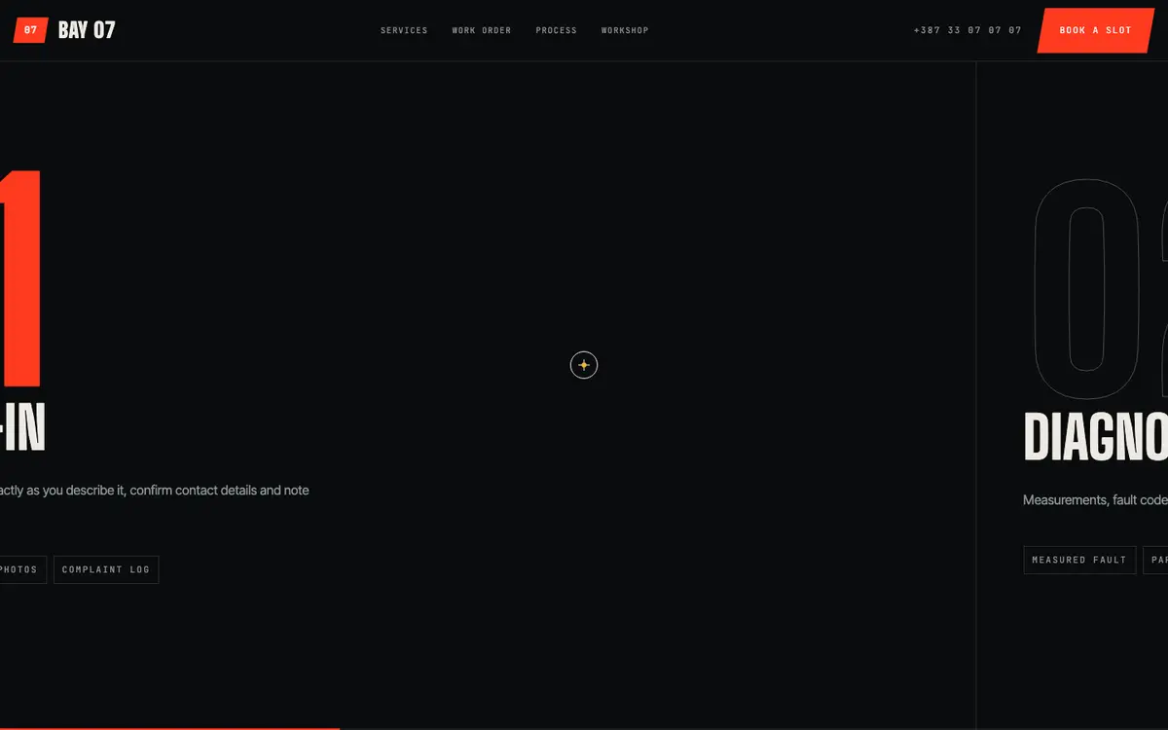The image size is (1168, 730).
Task: Click the Book a Slot button
Action: (x=1095, y=30)
